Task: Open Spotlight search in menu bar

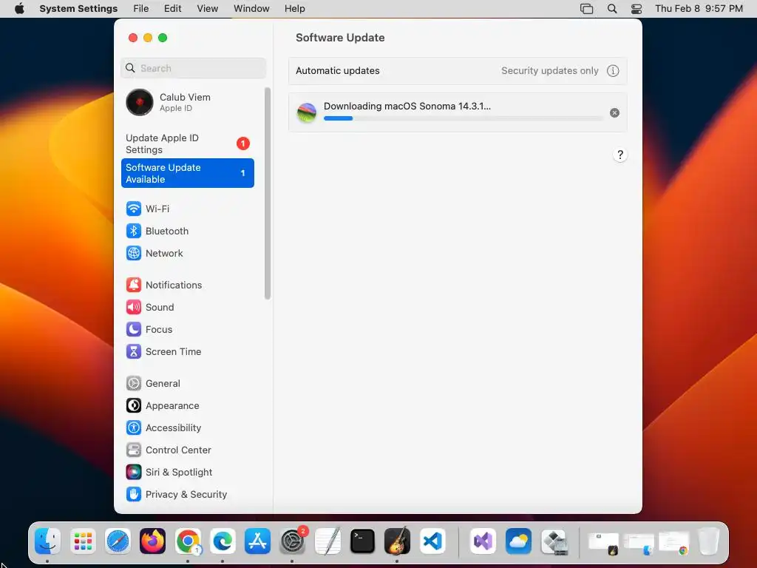Action: 612,9
